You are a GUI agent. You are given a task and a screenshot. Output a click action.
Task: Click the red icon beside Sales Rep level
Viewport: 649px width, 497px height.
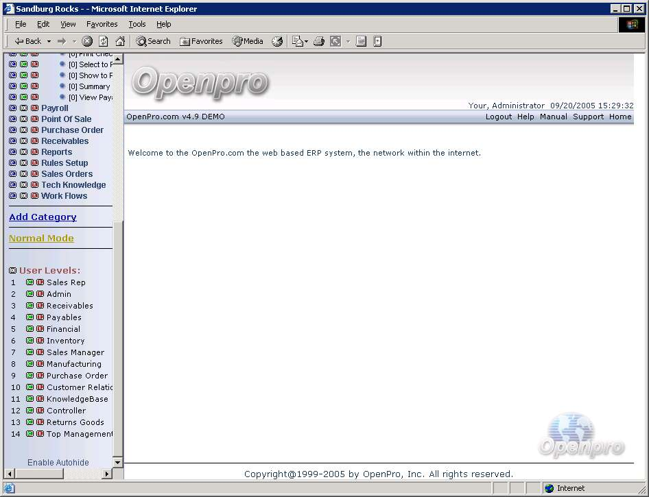(40, 282)
